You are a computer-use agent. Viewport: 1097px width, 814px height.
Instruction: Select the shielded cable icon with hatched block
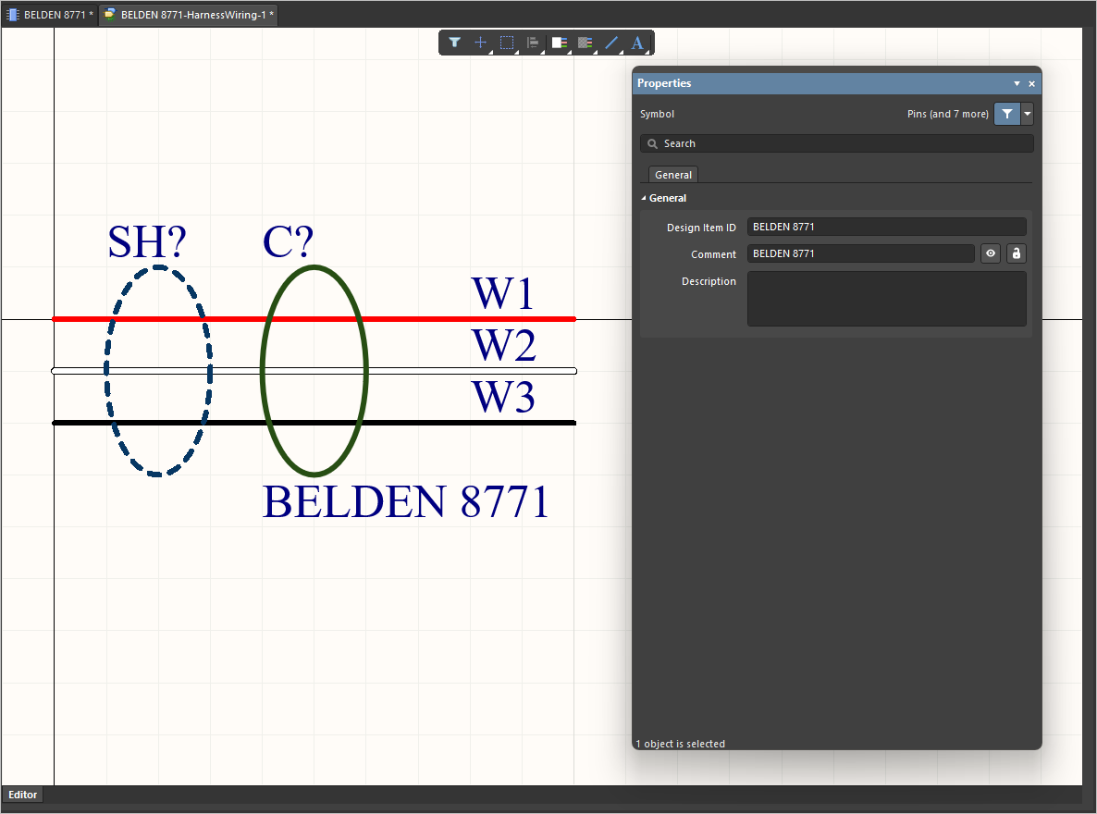click(x=585, y=43)
